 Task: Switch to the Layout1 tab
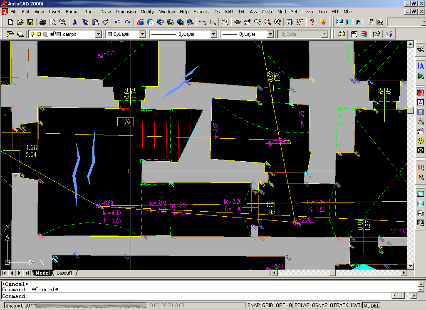pyautogui.click(x=64, y=273)
